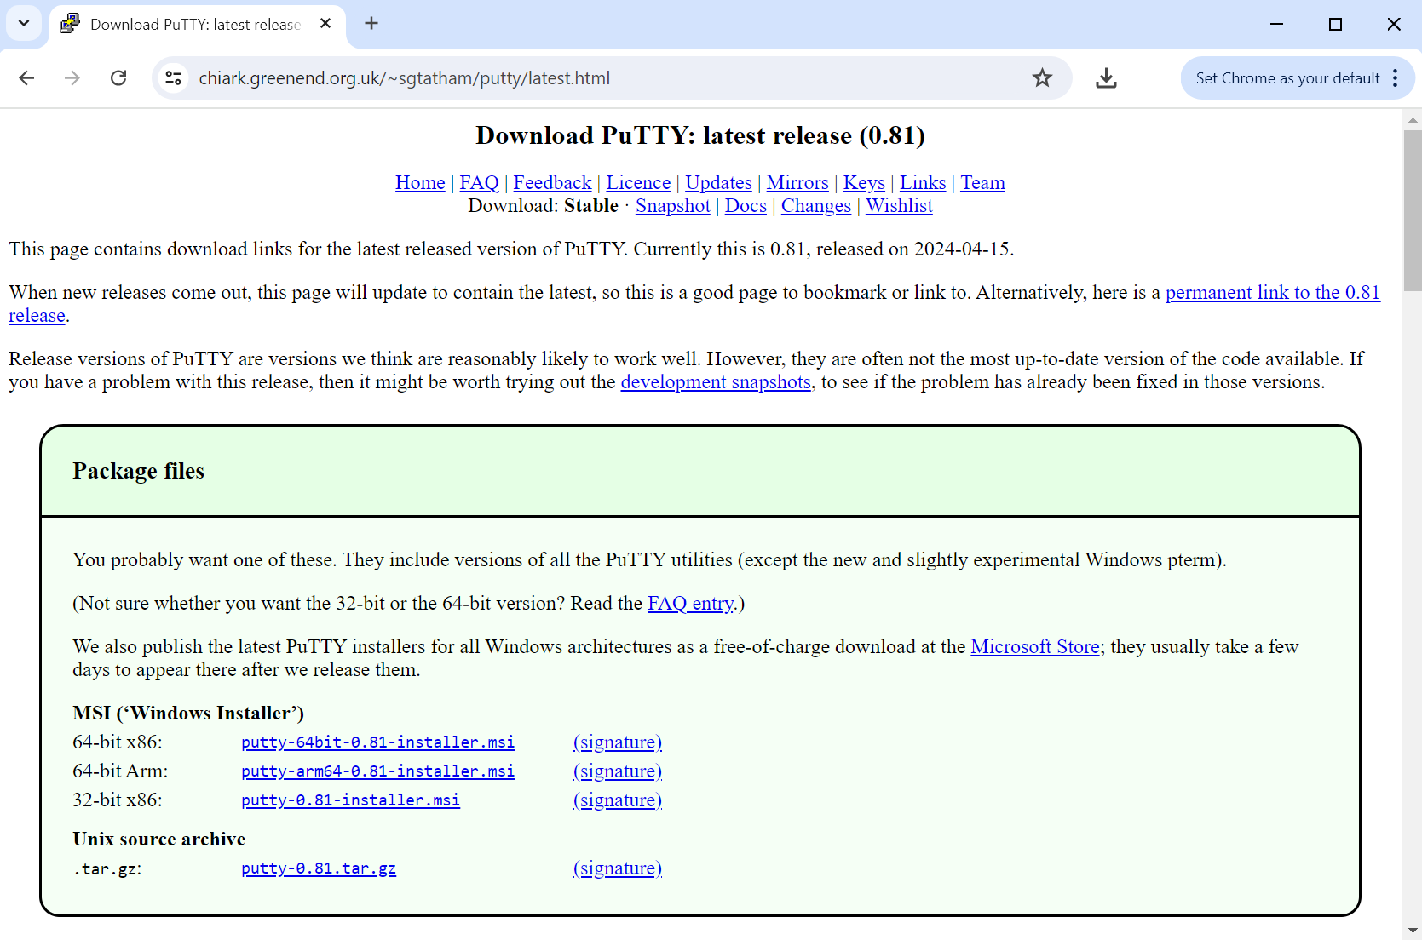
Task: Open the Snapshot download link
Action: click(672, 206)
